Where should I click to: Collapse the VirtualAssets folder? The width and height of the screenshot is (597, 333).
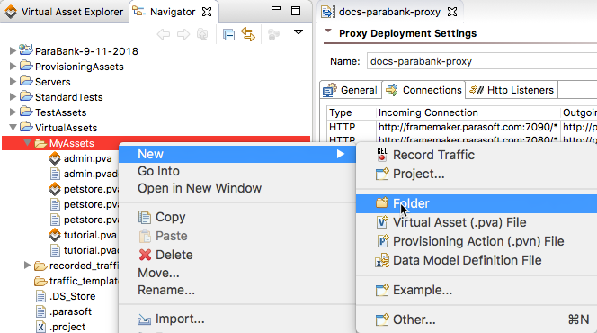(13, 127)
